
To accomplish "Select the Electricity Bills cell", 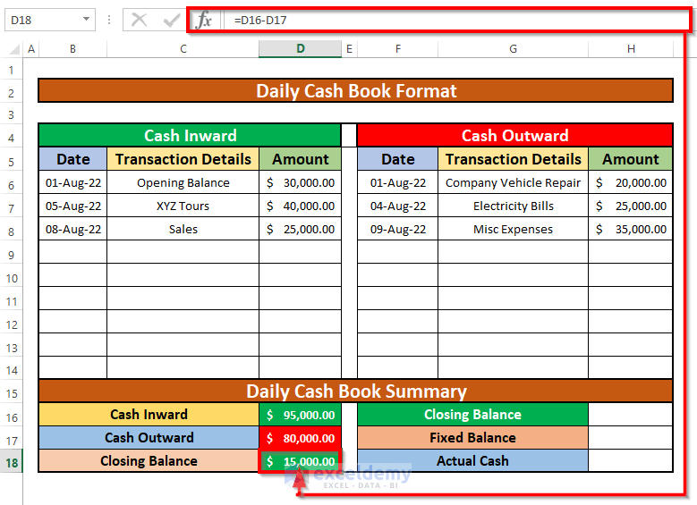I will [513, 206].
